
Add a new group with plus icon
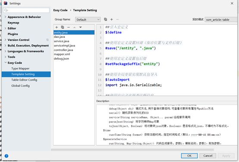coord(112,19)
